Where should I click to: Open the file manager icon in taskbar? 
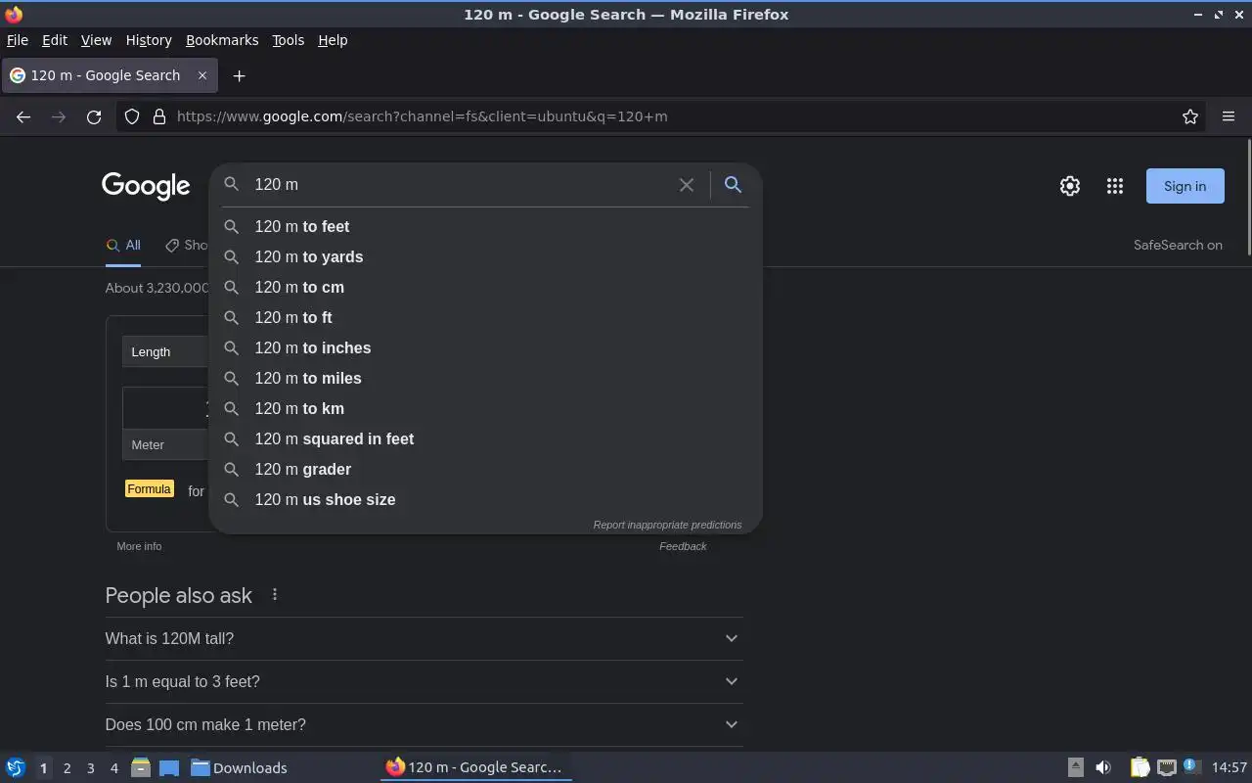click(141, 767)
